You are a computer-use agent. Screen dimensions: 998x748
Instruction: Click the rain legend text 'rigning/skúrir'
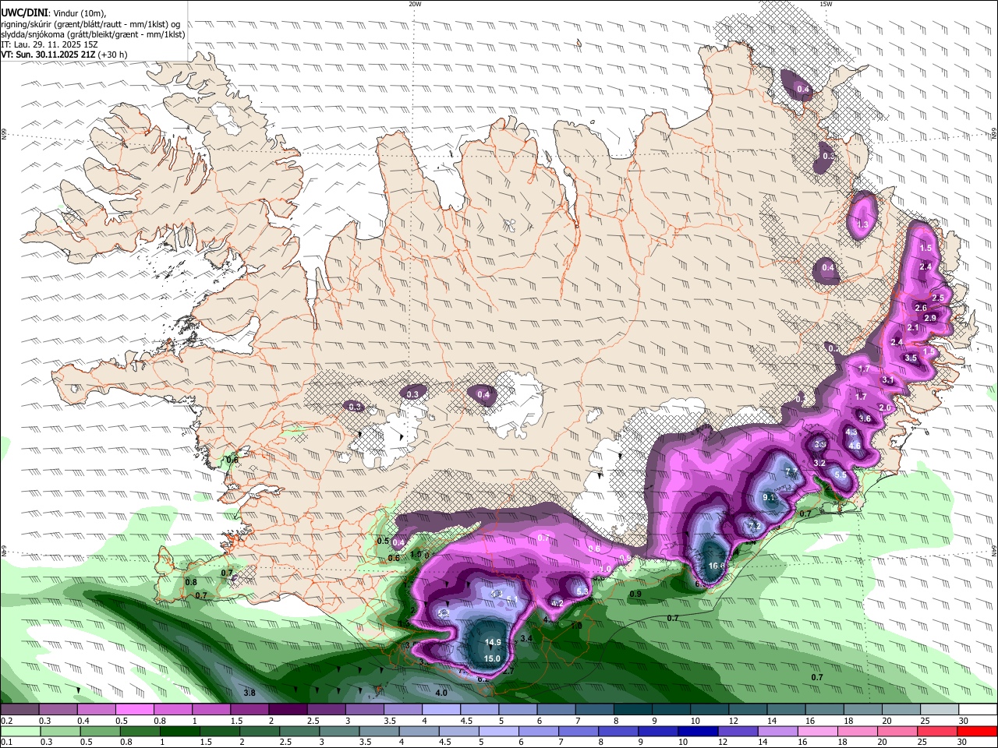27,23
